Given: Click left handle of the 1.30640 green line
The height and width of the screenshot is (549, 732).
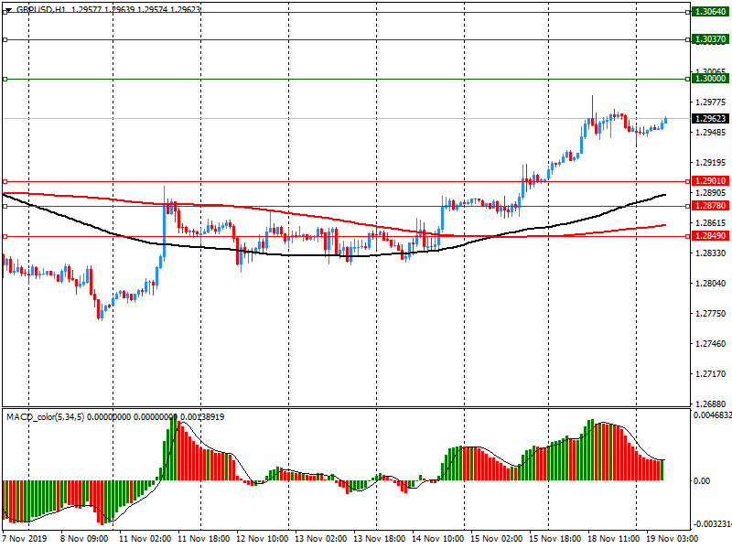Looking at the screenshot, I should coord(5,12).
